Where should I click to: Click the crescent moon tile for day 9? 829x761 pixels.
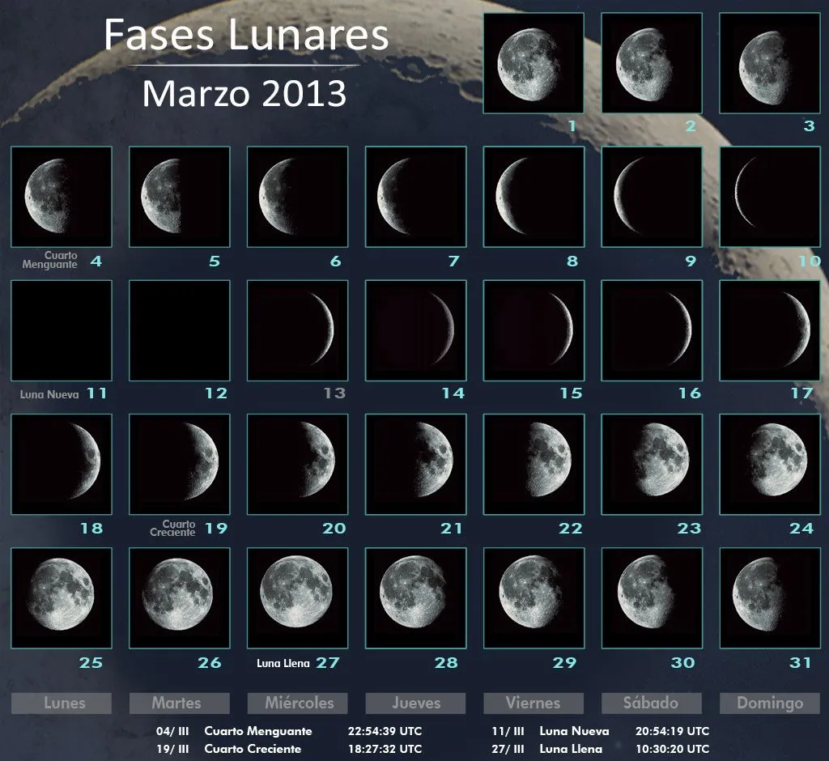[652, 197]
